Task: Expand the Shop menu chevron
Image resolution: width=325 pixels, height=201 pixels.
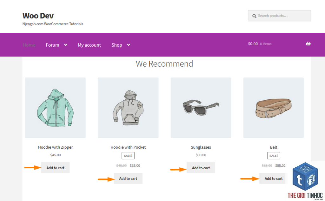Action: coord(129,45)
